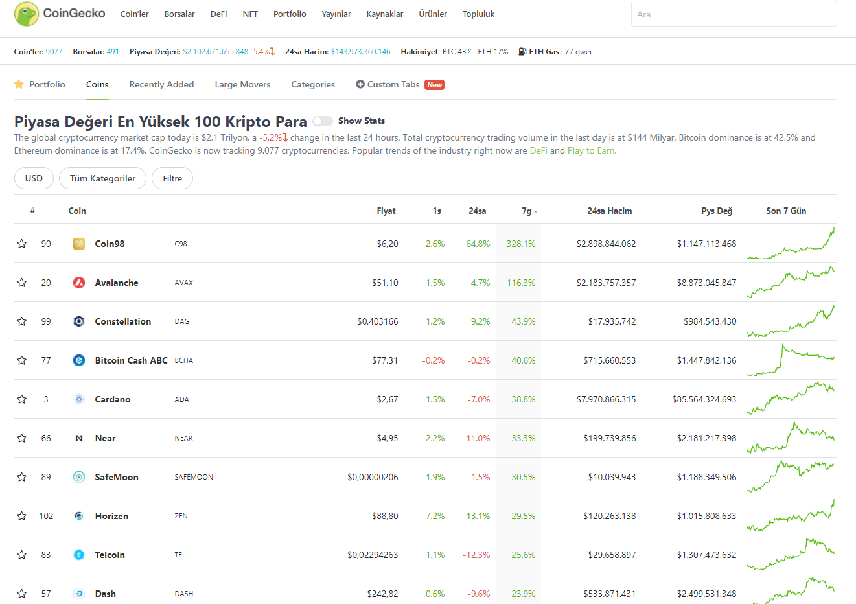The height and width of the screenshot is (604, 856).
Task: Toggle the Show Stats switch
Action: (x=323, y=121)
